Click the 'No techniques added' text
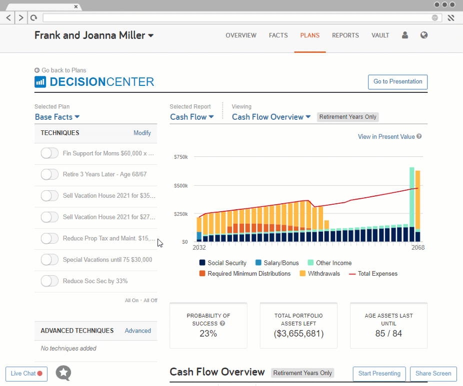Viewport: 463px width, 386px height. 68,348
